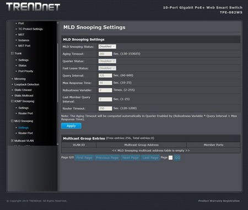Open Loopback Detection in sidebar

(26, 84)
